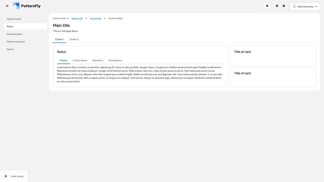The image size is (324, 182).
Task: Open the Ned Username dropdown
Action: (x=305, y=6)
